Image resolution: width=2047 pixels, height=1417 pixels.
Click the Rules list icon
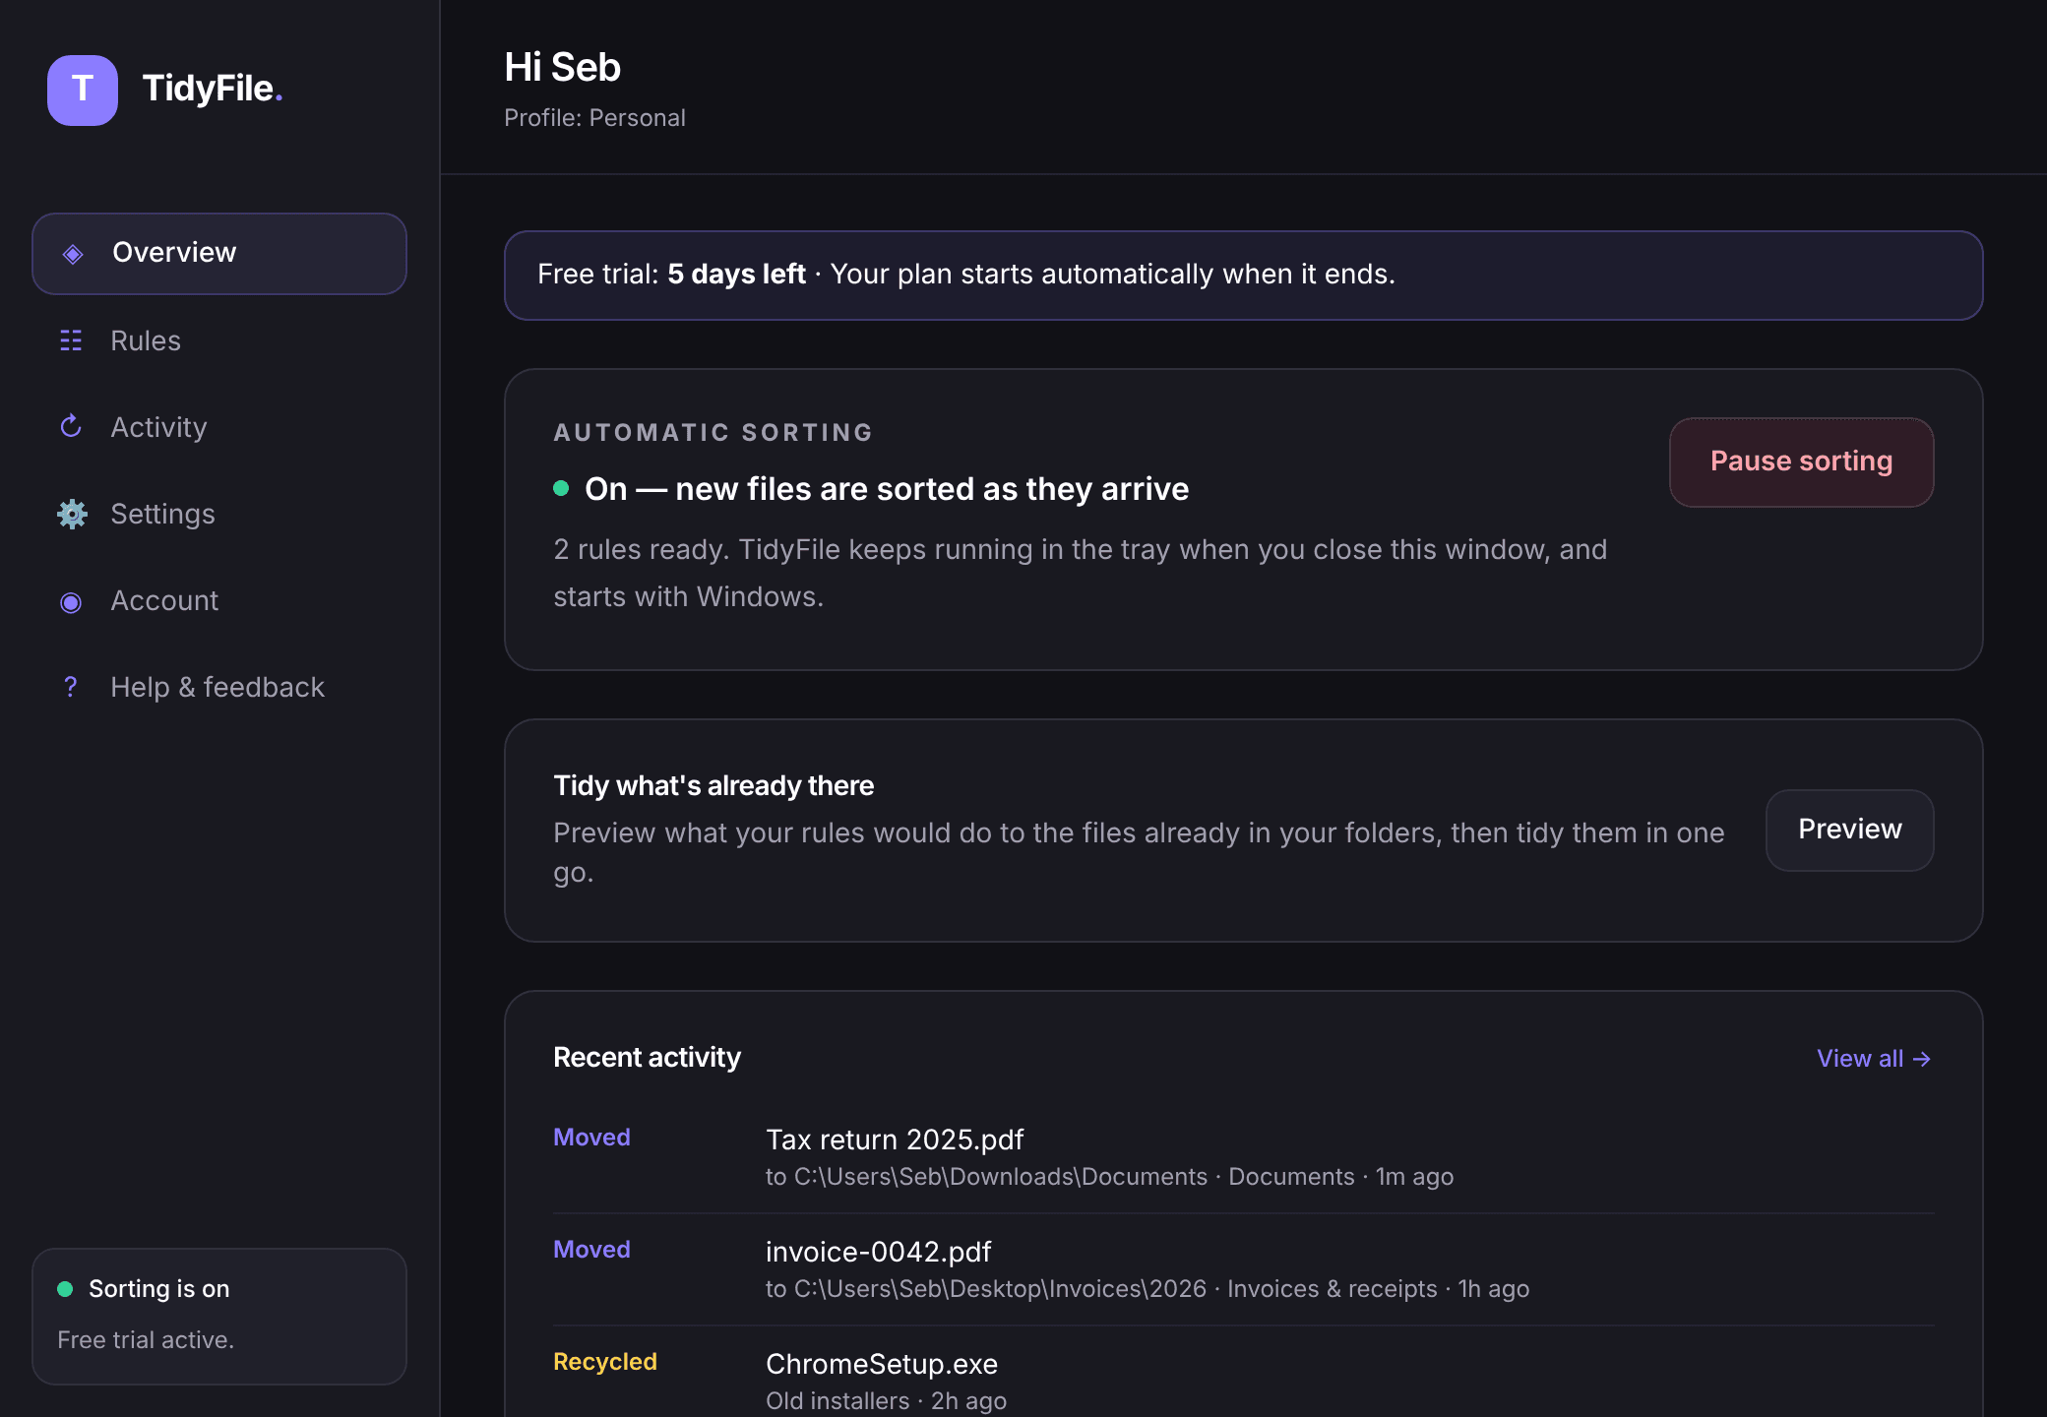[x=71, y=340]
